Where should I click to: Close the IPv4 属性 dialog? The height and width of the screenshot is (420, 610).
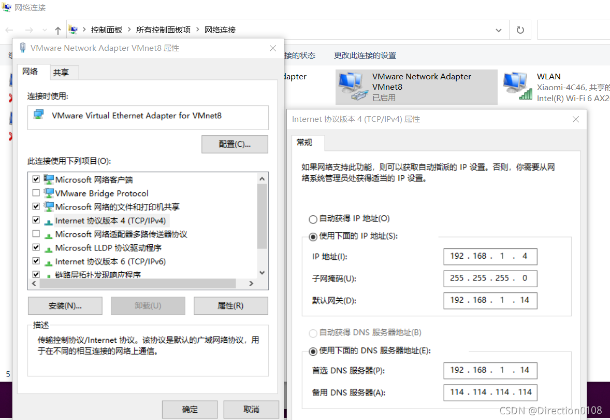coord(576,119)
